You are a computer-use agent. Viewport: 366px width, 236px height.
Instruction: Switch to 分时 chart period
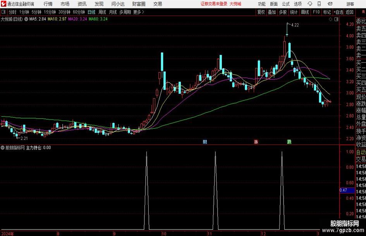(x=13, y=12)
